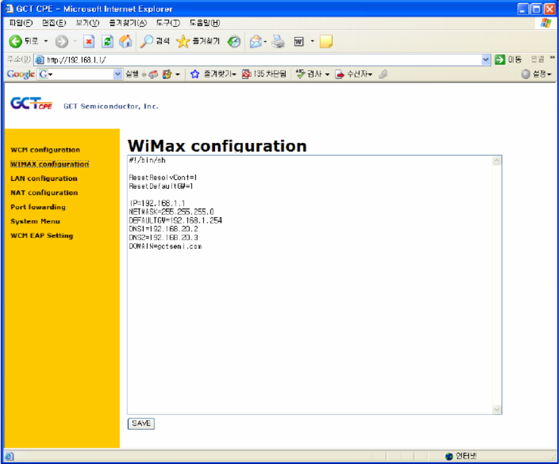Click in the address bar URL field

click(263, 60)
